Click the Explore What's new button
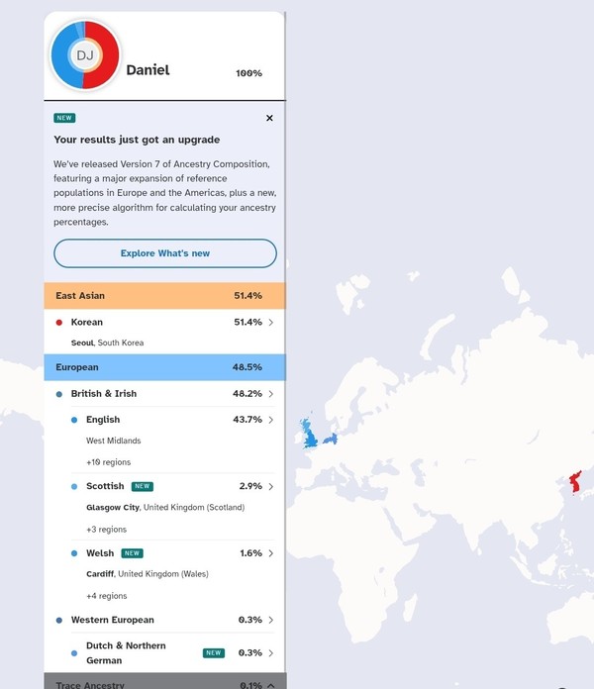594x689 pixels. pos(165,253)
